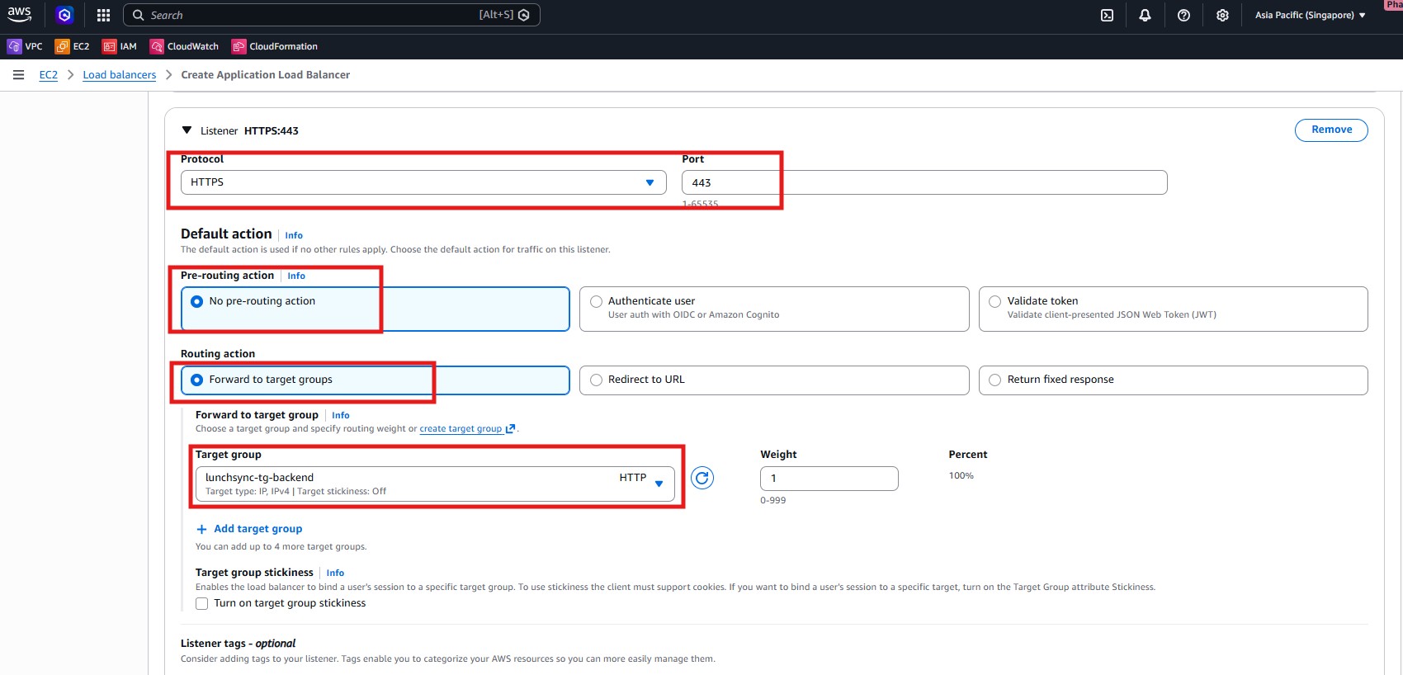This screenshot has height=675, width=1403.
Task: Click the AWS logo home icon
Action: pos(20,14)
